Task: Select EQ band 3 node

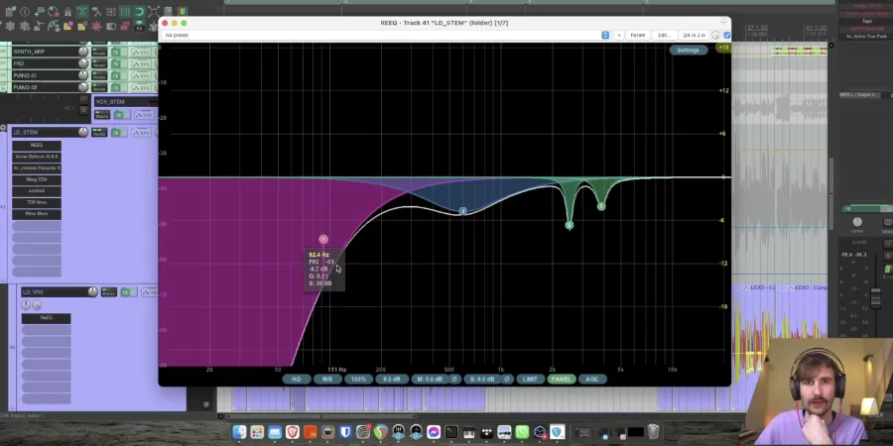Action: [x=601, y=206]
